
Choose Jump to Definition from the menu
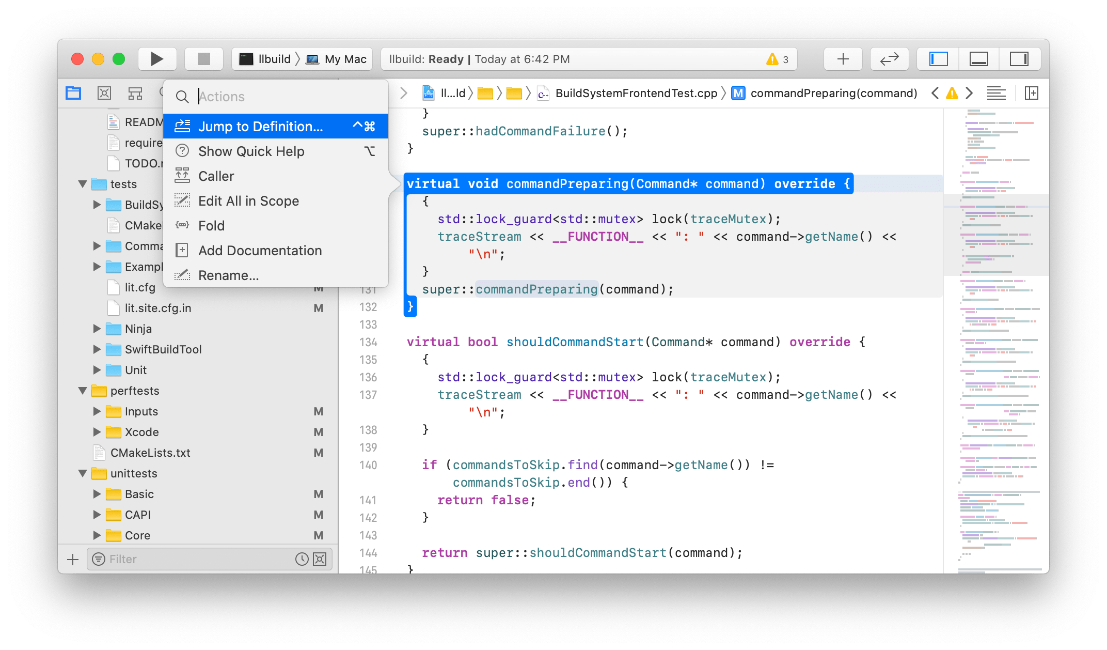(x=261, y=126)
